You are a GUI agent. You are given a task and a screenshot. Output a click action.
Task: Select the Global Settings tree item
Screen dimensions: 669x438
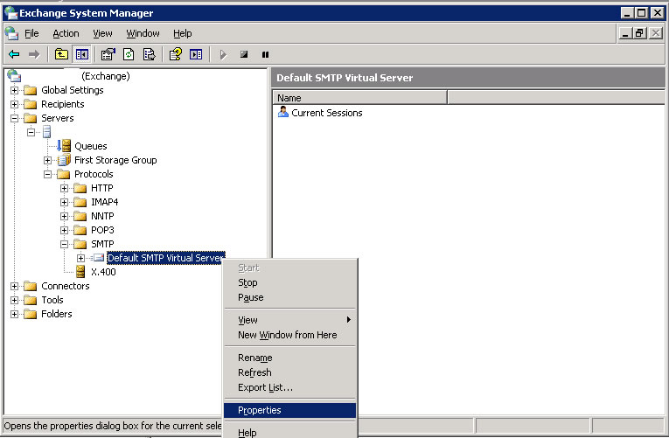coord(72,90)
